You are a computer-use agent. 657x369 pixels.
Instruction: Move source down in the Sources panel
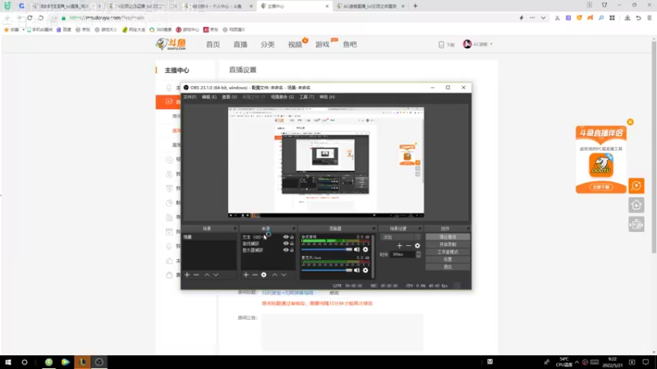[283, 275]
